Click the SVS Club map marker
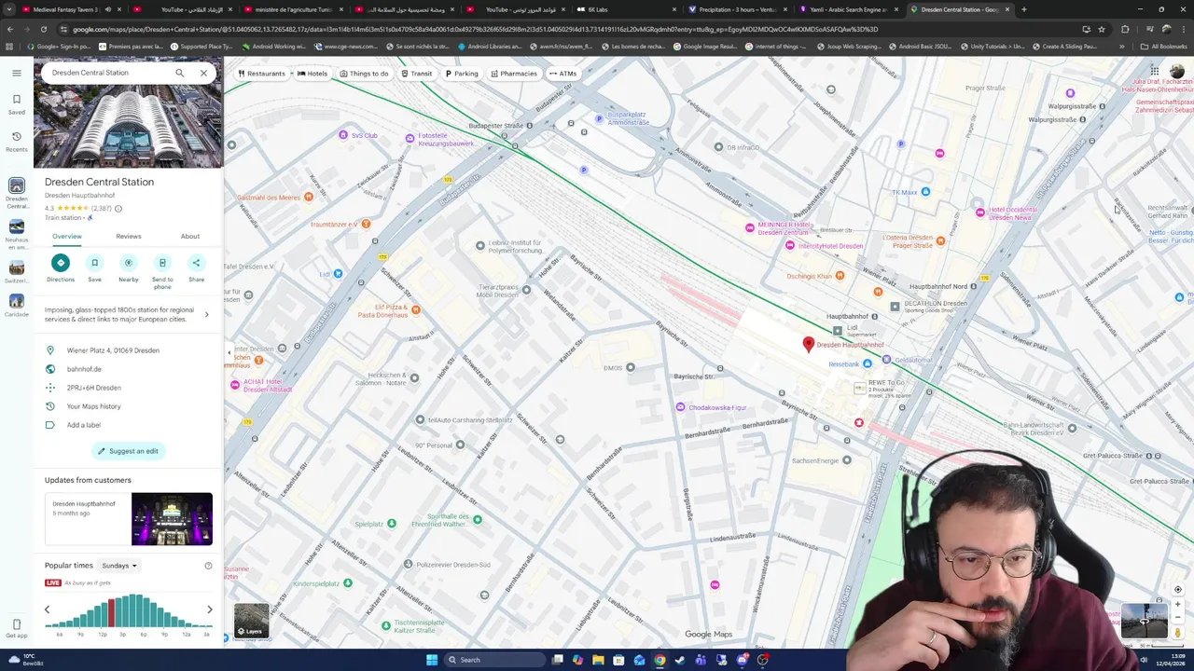The height and width of the screenshot is (671, 1194). coord(343,135)
